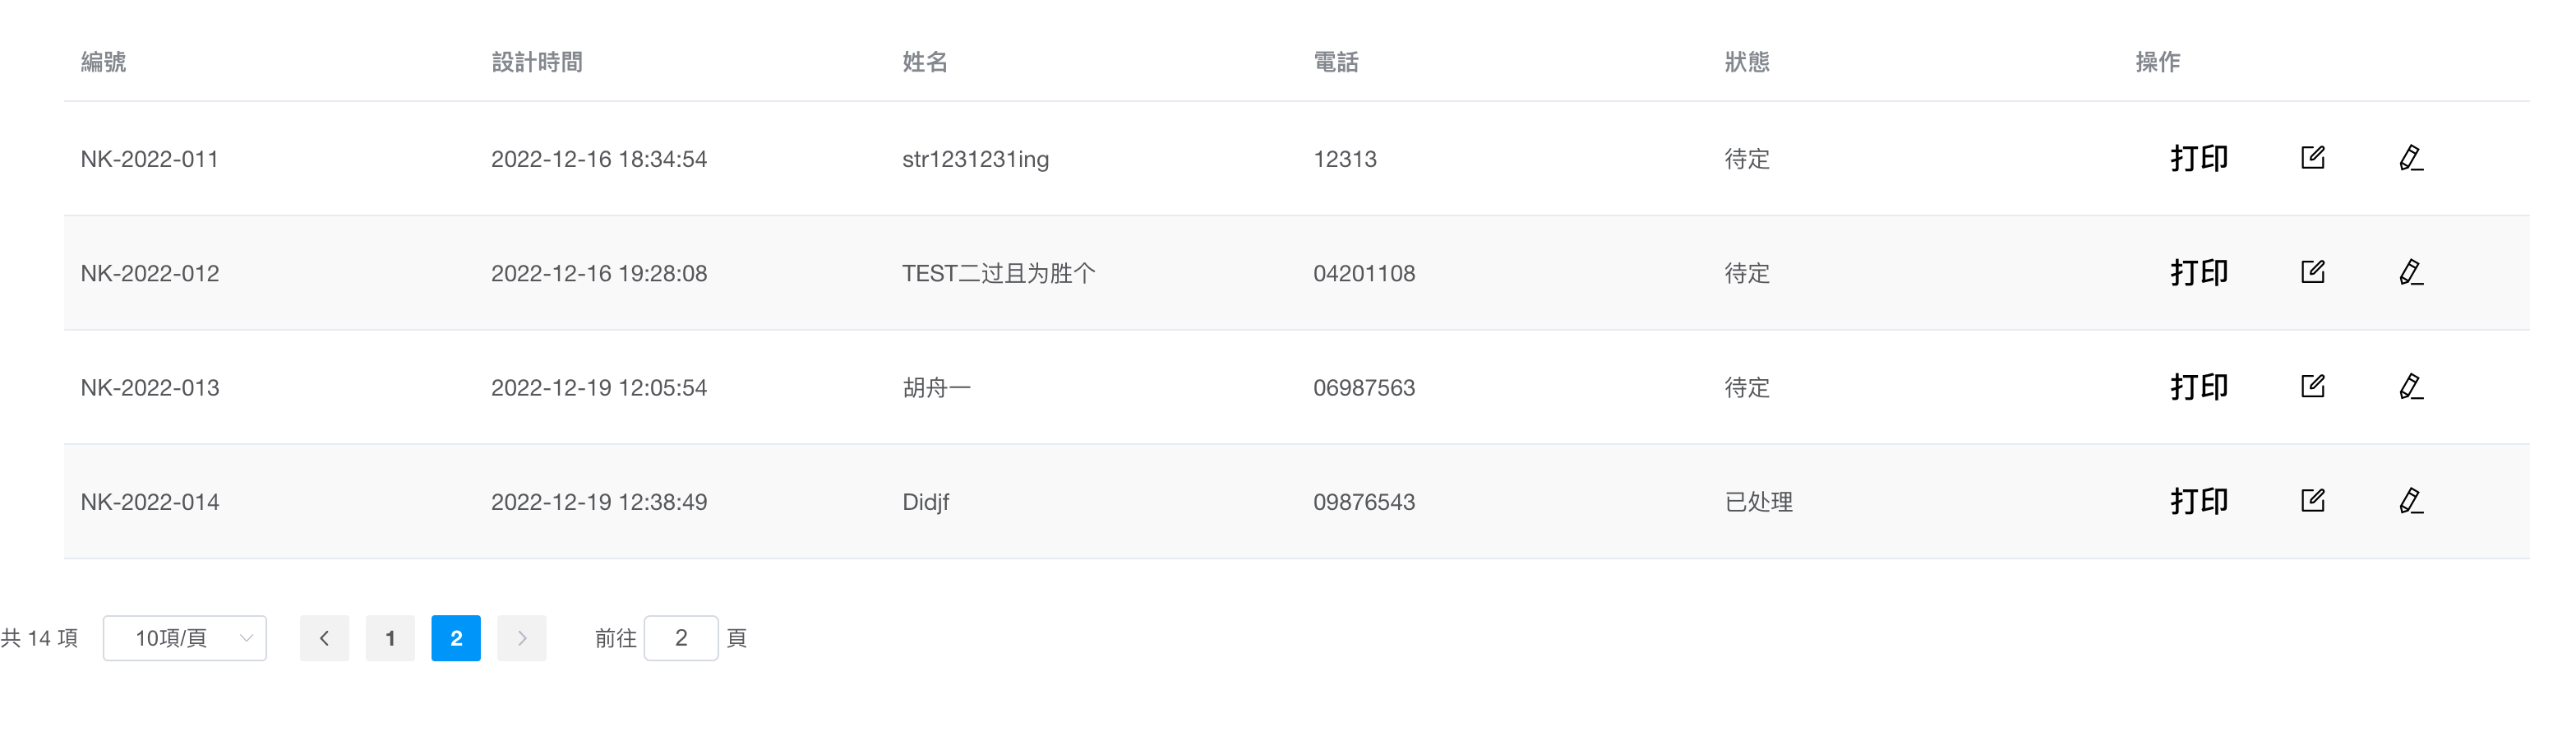Image resolution: width=2576 pixels, height=732 pixels.
Task: Print record NK-2022-011 with 打印
Action: pos(2198,158)
